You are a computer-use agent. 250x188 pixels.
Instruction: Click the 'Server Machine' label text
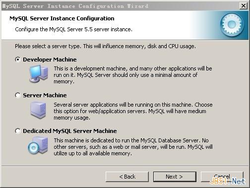[45, 95]
